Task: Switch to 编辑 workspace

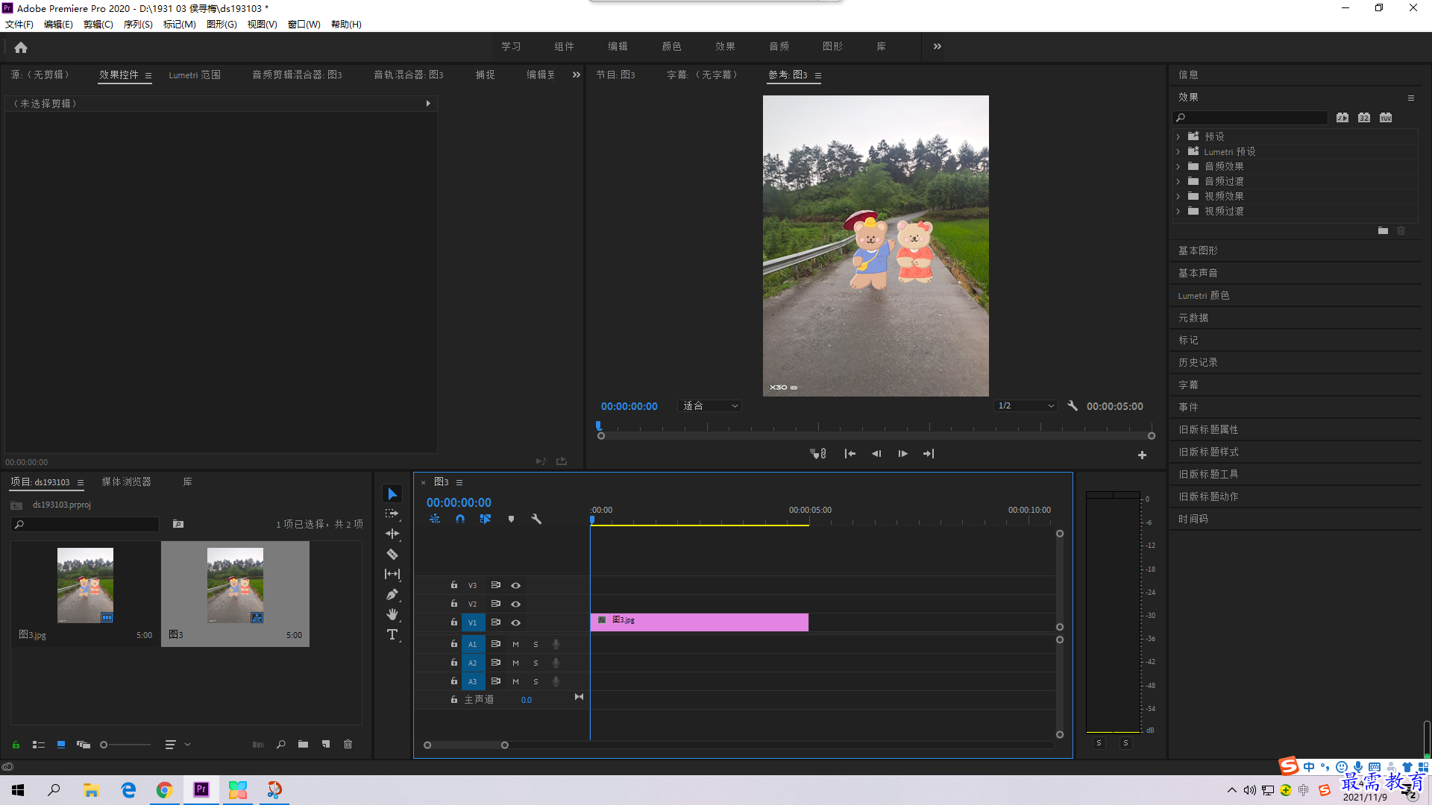Action: [618, 46]
